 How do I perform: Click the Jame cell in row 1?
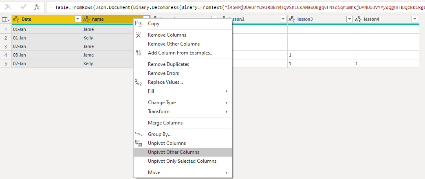108,29
